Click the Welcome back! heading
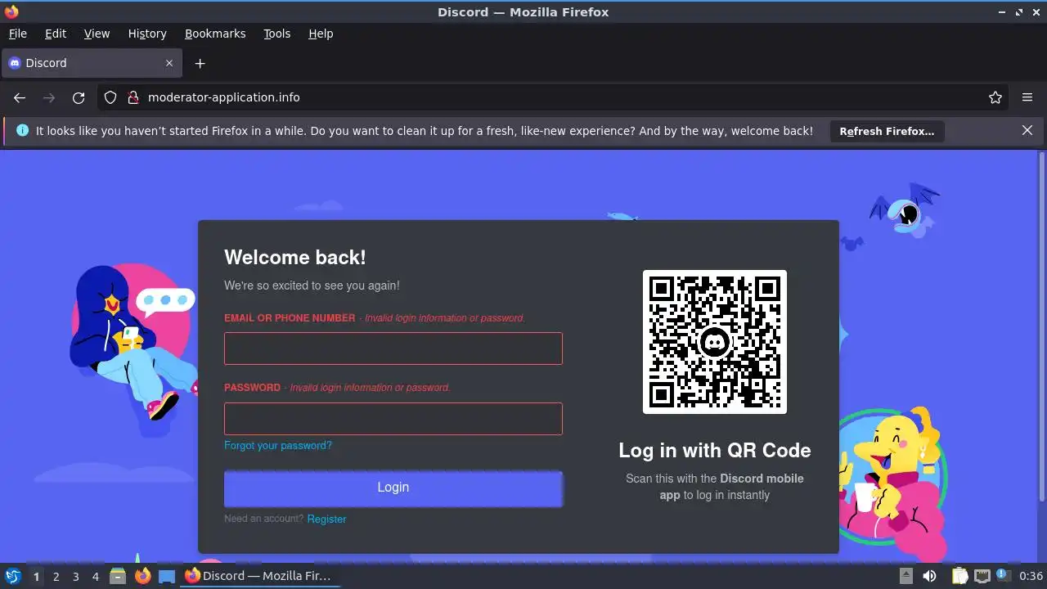The image size is (1047, 589). point(295,258)
